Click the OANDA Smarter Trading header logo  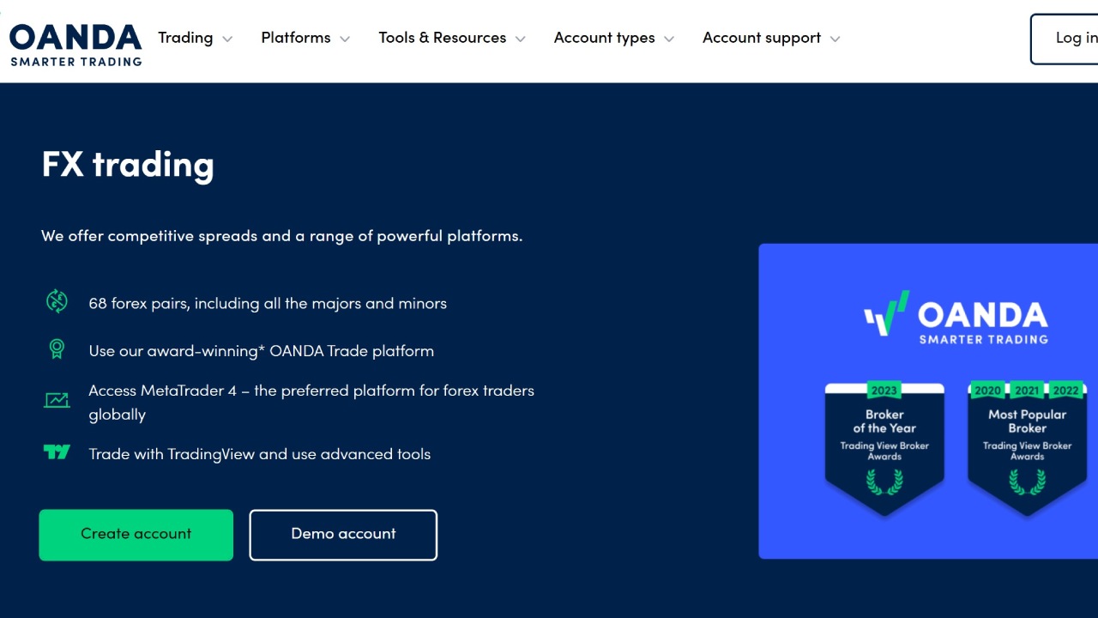click(75, 44)
